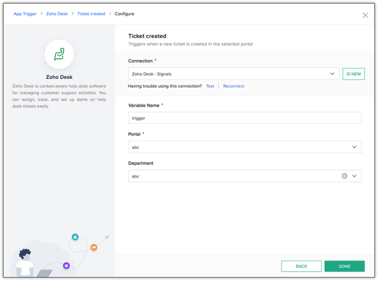Expand the Department dropdown chevron
The width and height of the screenshot is (378, 281).
pos(354,176)
